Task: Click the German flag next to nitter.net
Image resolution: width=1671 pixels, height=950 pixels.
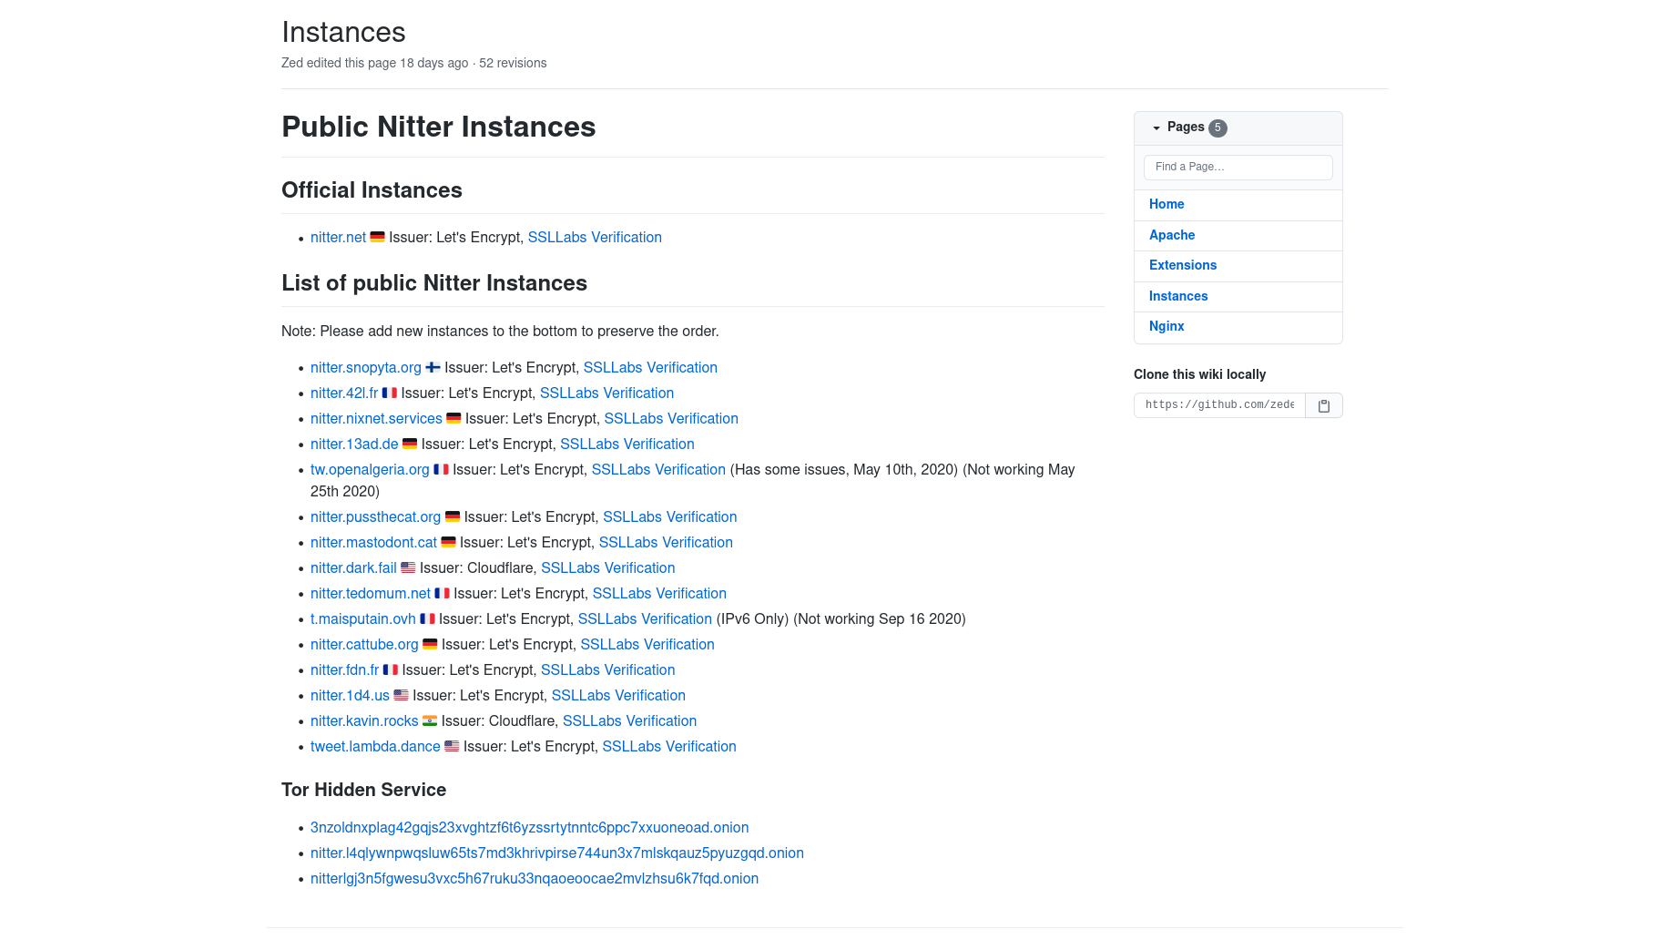Action: 377,237
